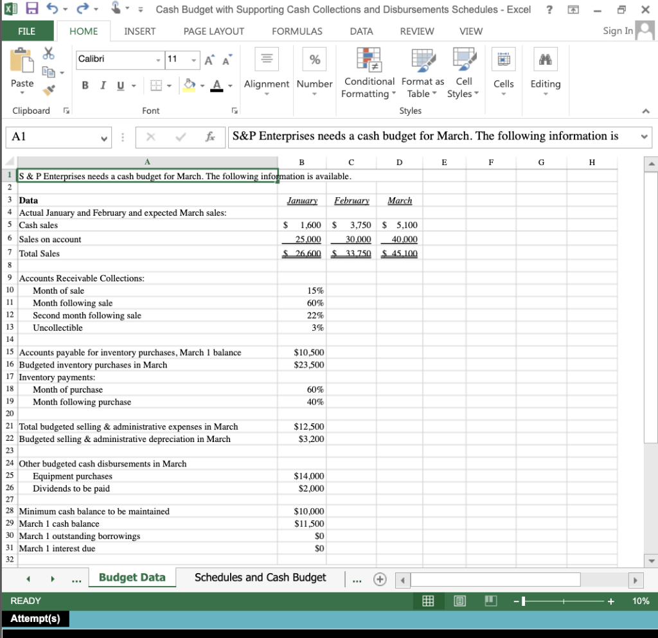
Task: Click the Paste clipboard icon
Action: pos(22,60)
